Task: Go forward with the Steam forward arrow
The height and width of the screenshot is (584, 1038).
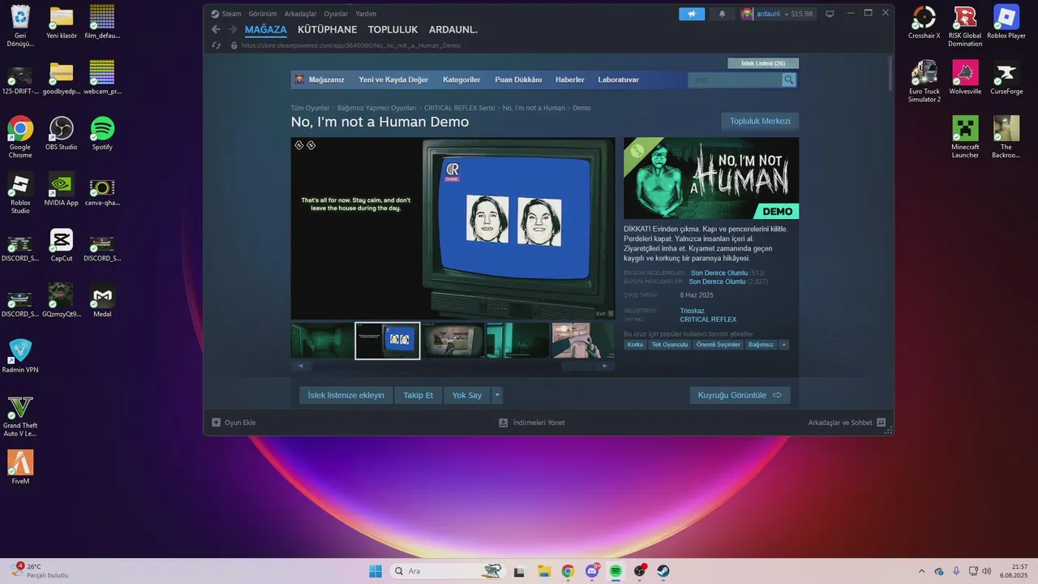Action: 233,29
